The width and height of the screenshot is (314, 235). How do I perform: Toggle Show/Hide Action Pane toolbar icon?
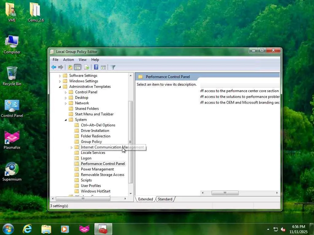[103, 67]
